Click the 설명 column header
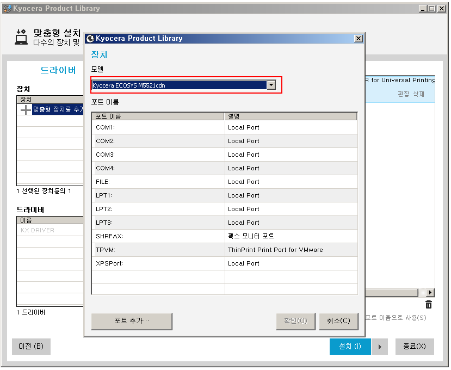The image size is (451, 370). (291, 116)
